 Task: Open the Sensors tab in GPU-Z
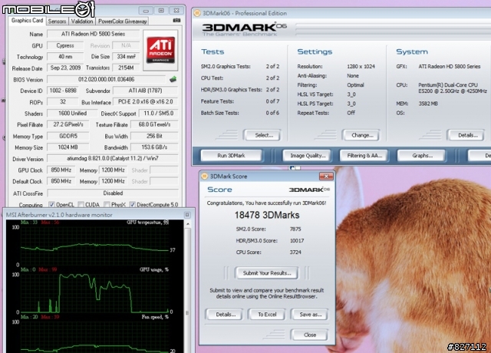(x=57, y=21)
